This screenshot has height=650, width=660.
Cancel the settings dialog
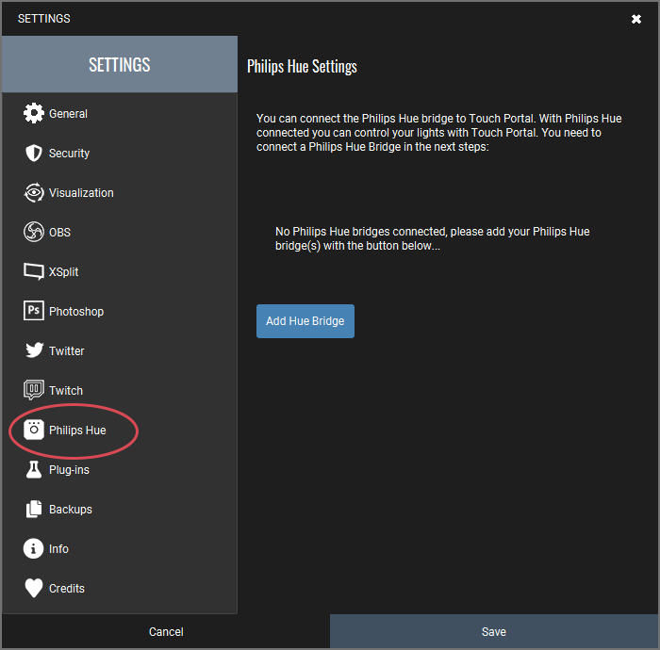166,631
